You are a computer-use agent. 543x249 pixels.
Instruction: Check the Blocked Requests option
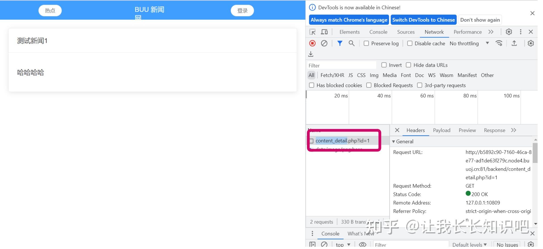point(369,85)
